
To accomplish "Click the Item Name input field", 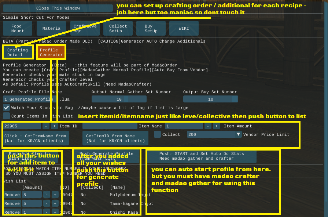I will (x=110, y=126).
